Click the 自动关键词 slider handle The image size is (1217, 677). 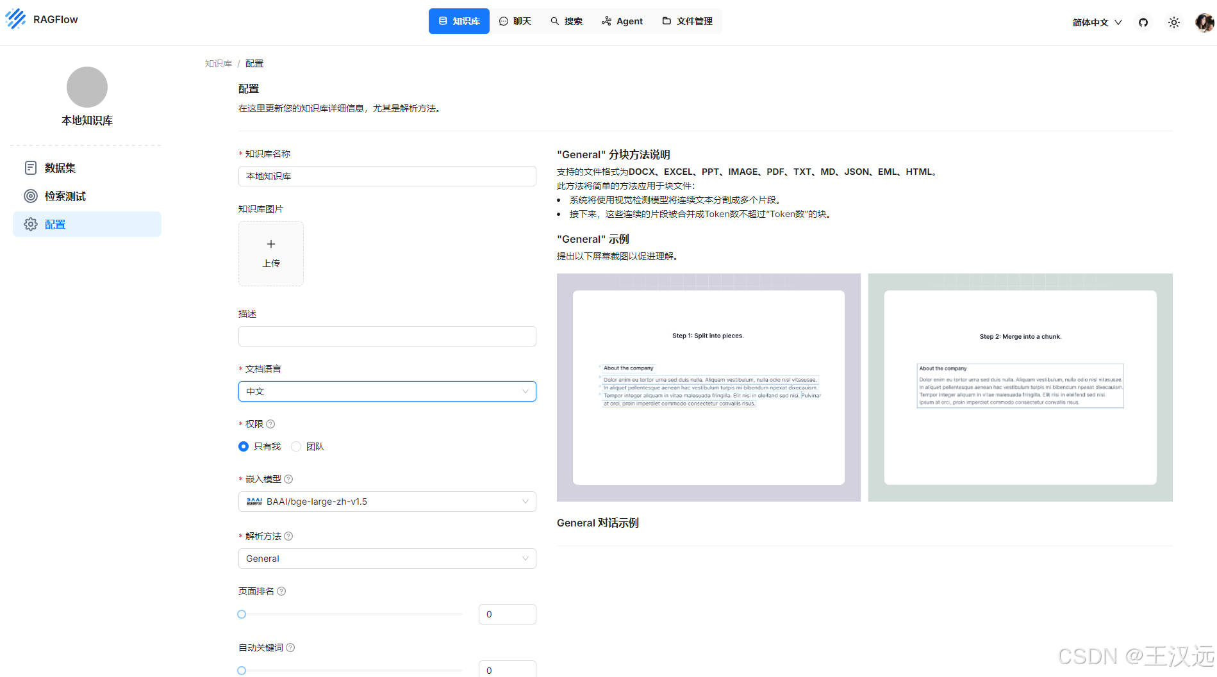(242, 671)
